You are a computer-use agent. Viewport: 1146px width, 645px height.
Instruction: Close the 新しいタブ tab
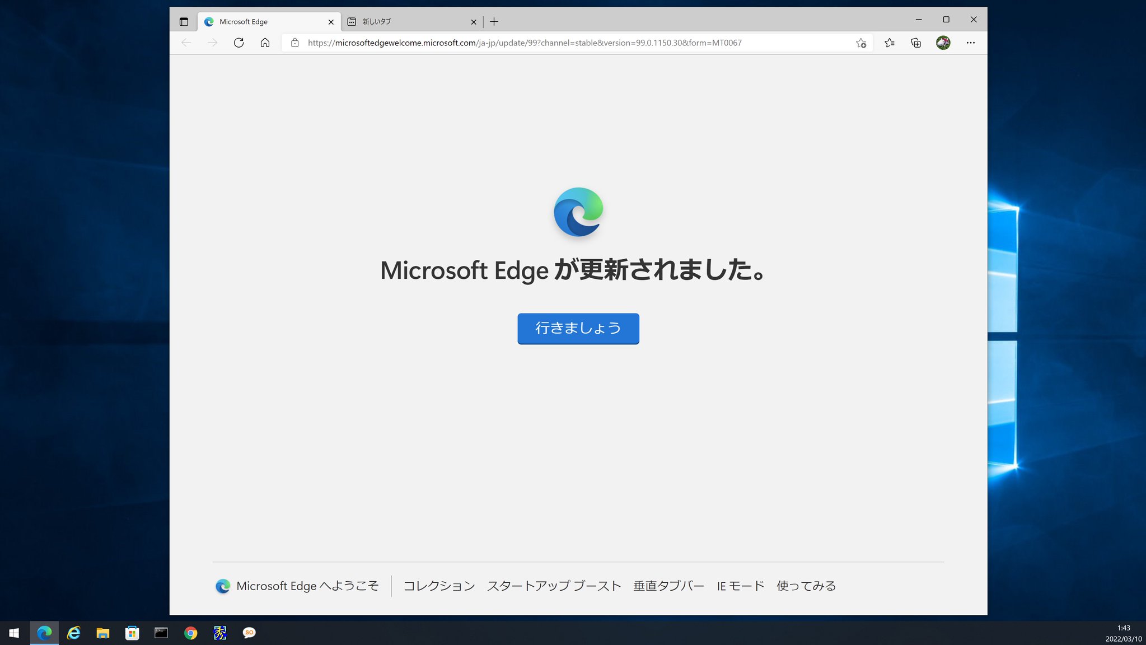pyautogui.click(x=474, y=22)
